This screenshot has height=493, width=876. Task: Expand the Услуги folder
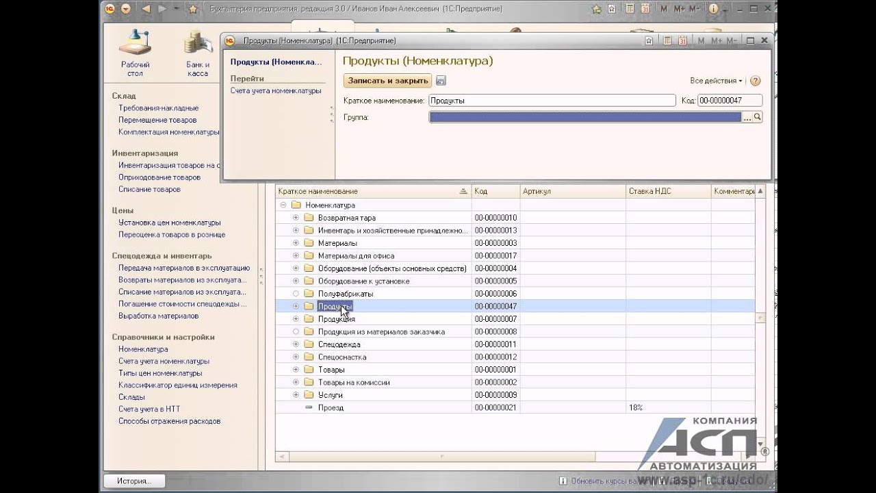click(x=296, y=395)
